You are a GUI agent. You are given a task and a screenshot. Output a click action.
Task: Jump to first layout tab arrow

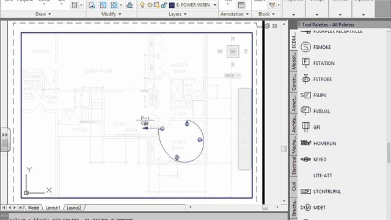(4, 208)
